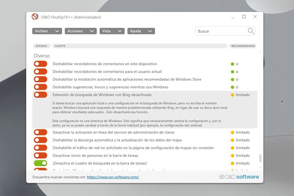Select 'Deshabilitar recordatorios de comentarios en este dispositivo' text

(104, 64)
